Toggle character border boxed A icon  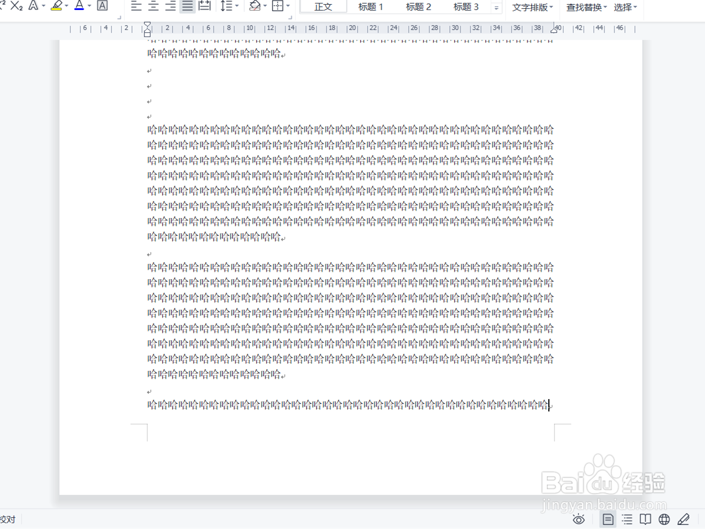[x=102, y=6]
